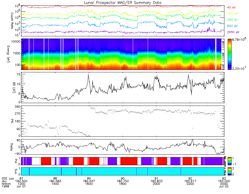Click the |B| peak near 1600
The width and height of the screenshot is (249, 194).
(x=89, y=74)
